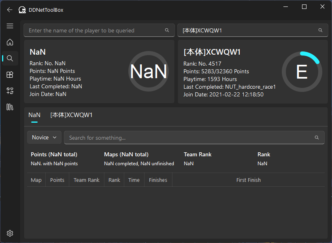Go to the Home page icon
332x243 pixels.
[10, 42]
